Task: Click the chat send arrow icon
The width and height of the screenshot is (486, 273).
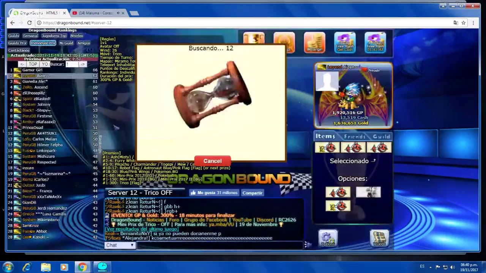Action: 308,245
